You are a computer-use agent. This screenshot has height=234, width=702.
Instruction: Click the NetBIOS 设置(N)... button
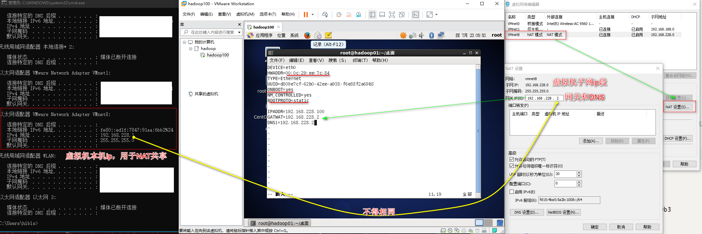coord(563,212)
